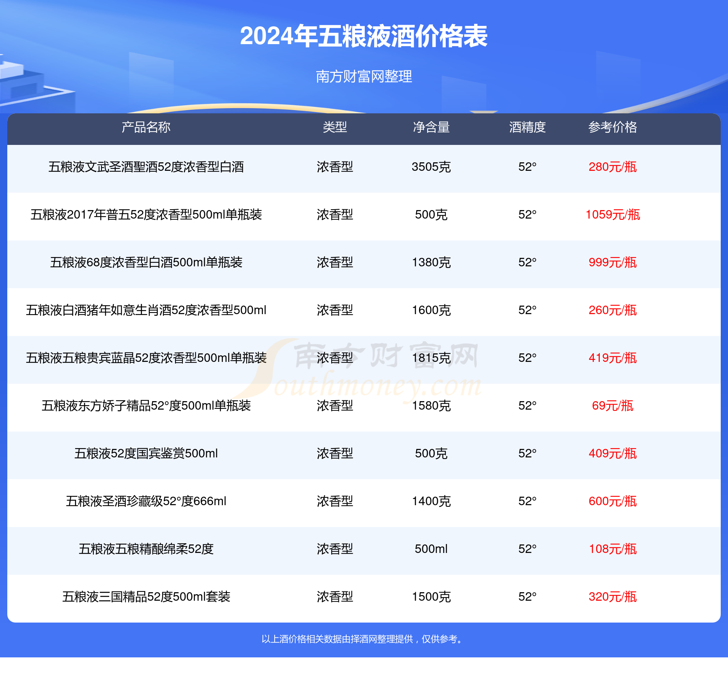The image size is (728, 676).
Task: Click product 五粮液五粮精酿绵柔52度
Action: 146,549
